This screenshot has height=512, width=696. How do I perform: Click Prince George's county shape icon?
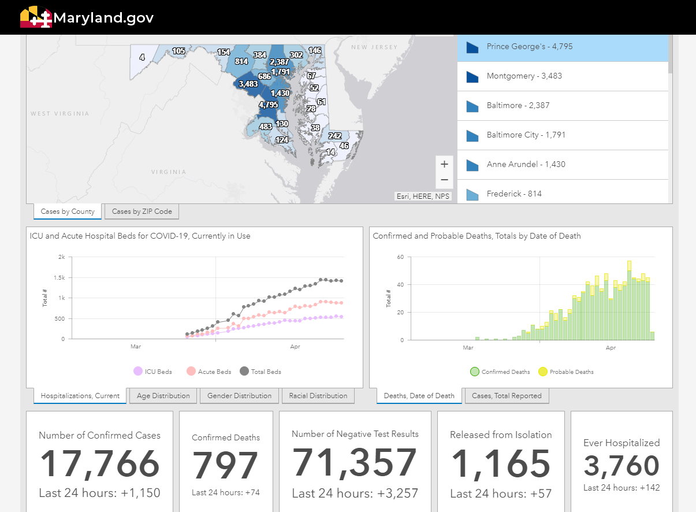(472, 47)
